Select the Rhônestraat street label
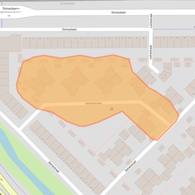The height and width of the screenshot is (195, 195). pos(94,103)
